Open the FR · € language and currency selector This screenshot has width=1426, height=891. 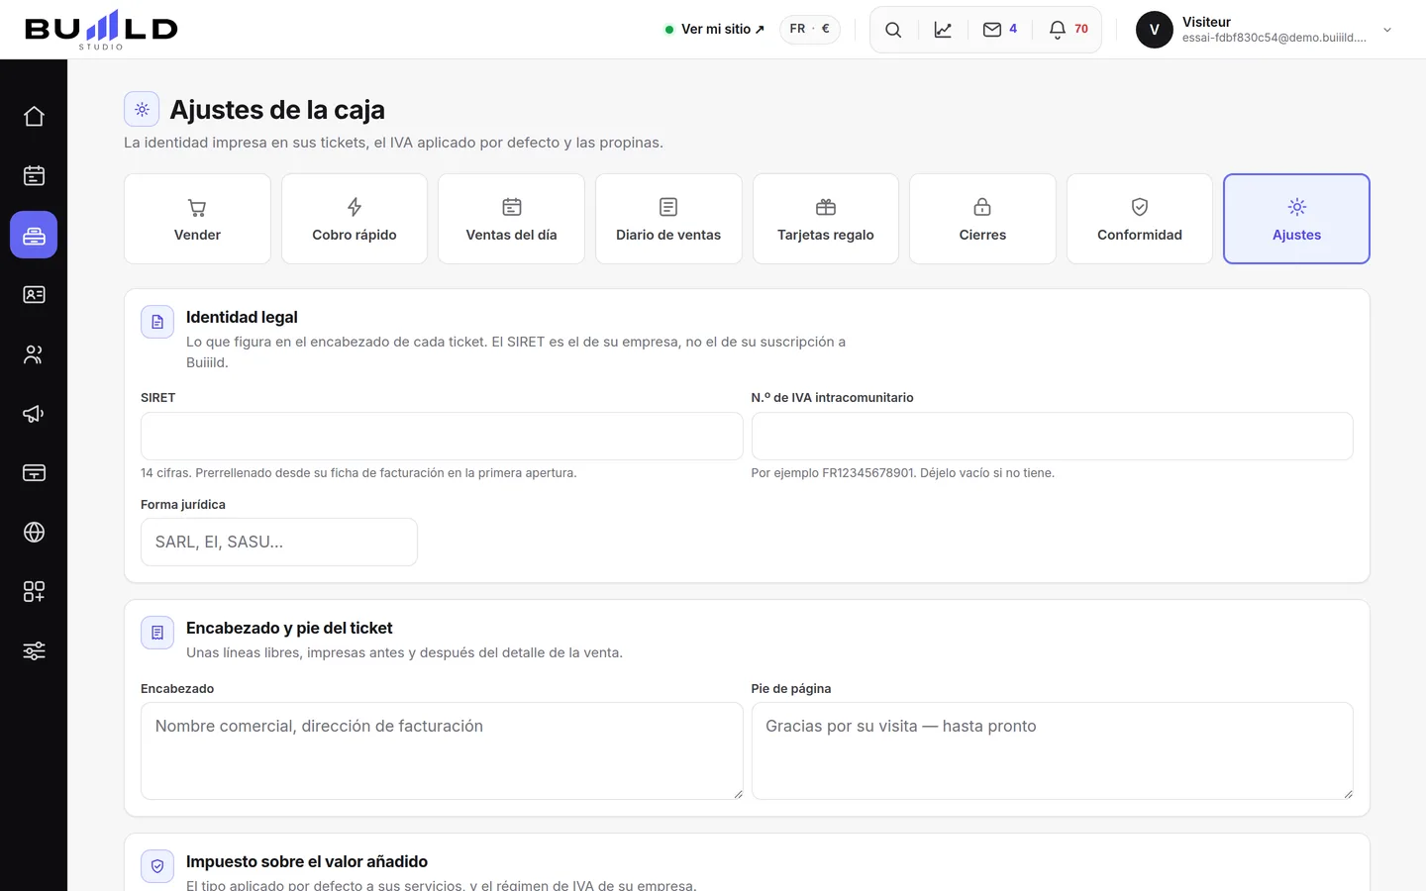coord(810,30)
